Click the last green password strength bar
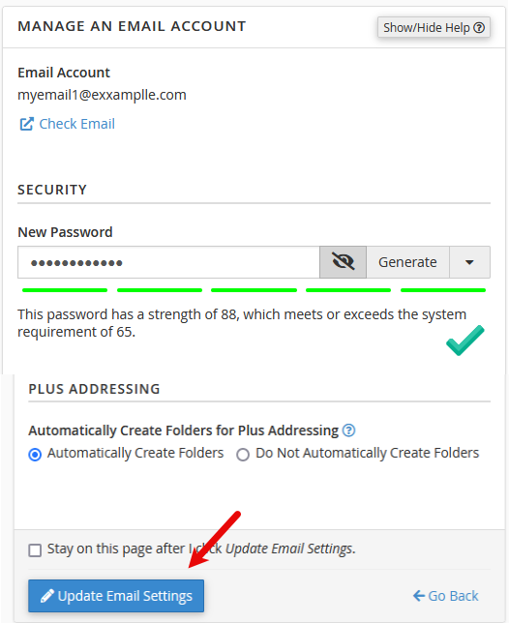Image resolution: width=509 pixels, height=623 pixels. click(x=443, y=290)
